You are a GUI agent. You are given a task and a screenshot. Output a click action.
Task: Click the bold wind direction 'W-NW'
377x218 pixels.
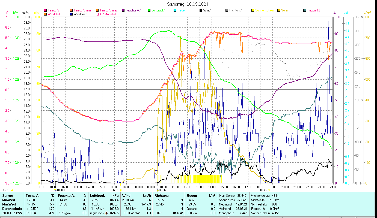point(178,213)
